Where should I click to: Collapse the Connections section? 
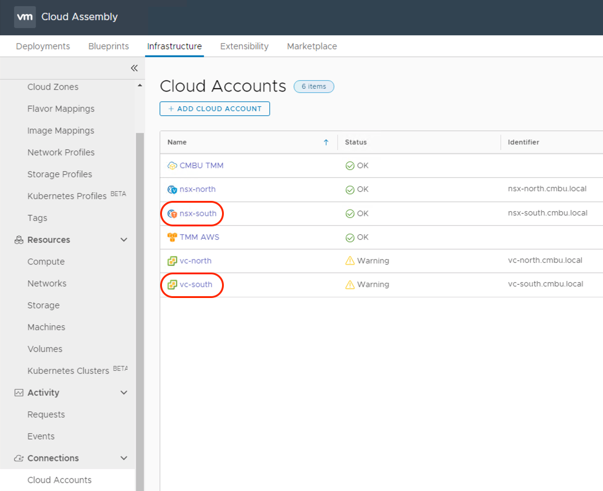click(x=124, y=458)
